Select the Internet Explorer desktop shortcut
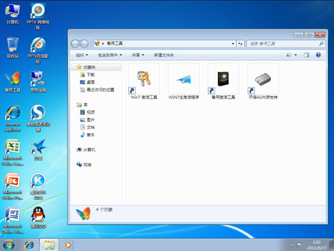 coord(13,119)
